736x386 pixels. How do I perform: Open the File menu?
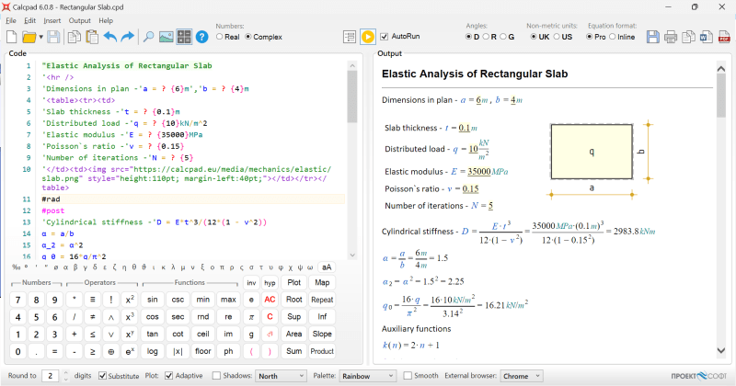point(11,20)
